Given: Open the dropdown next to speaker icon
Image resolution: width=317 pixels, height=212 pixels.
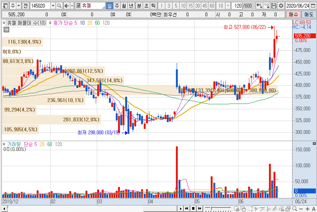Looking at the screenshot, I should (x=72, y=6).
